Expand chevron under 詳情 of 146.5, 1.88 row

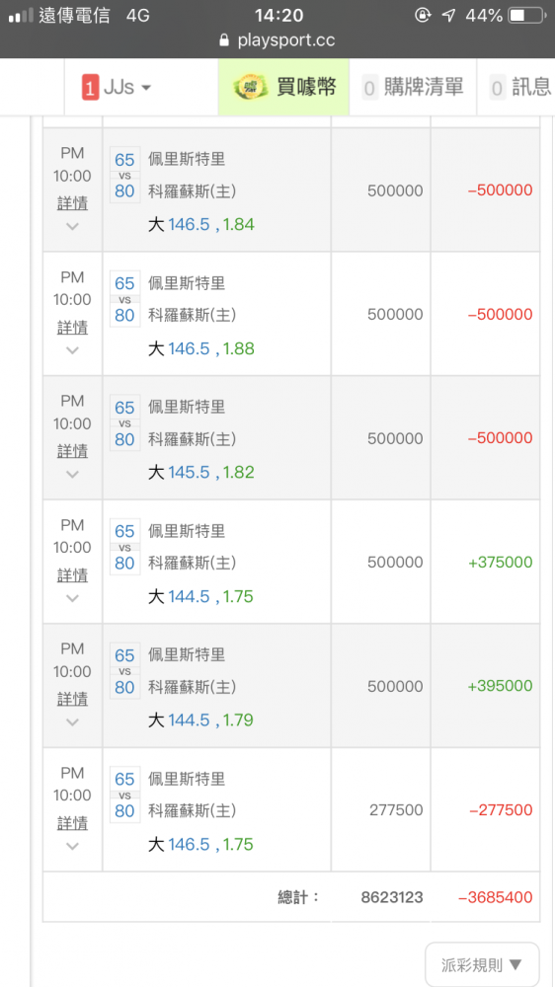[72, 350]
